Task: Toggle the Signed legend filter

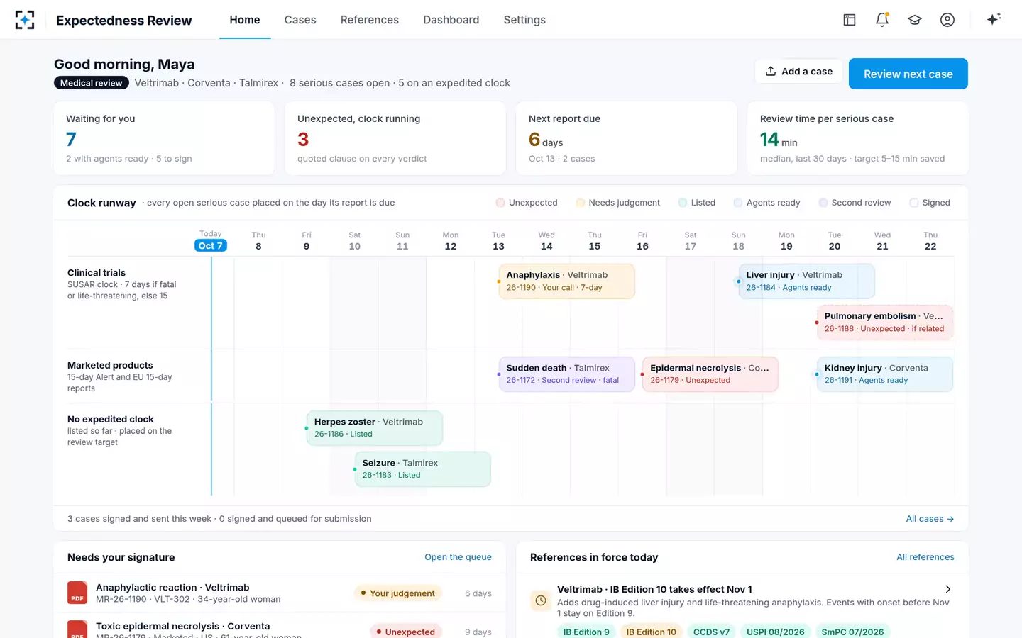Action: [x=930, y=203]
